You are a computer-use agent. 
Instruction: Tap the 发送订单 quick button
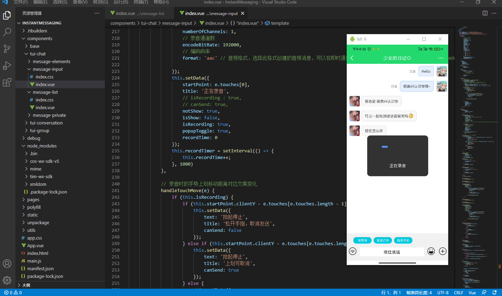[383, 240]
